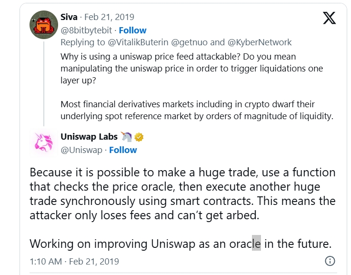This screenshot has width=351, height=275.
Task: Open Uniswap Labs unicorn avatar
Action: pyautogui.click(x=44, y=143)
